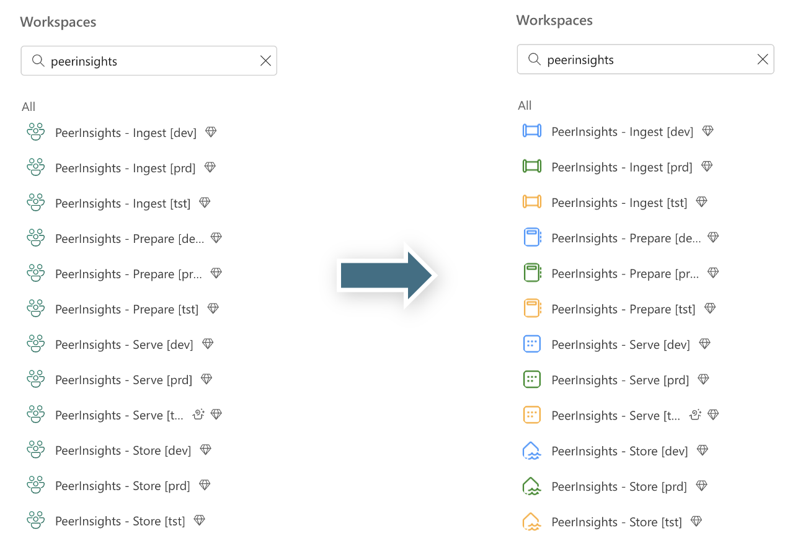This screenshot has width=790, height=544.
Task: Click the people icon beside Serve [prd]
Action: (36, 379)
